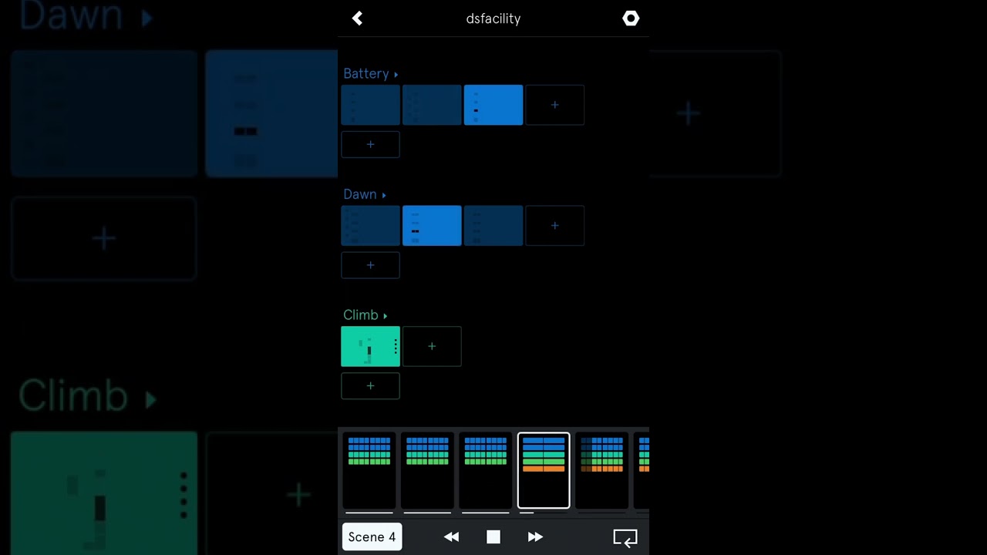Screen dimensions: 987x555
Task: Click the Battery track label
Action: (x=366, y=74)
